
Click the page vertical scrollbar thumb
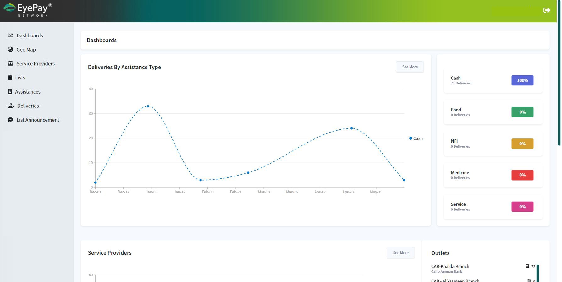click(x=559, y=73)
